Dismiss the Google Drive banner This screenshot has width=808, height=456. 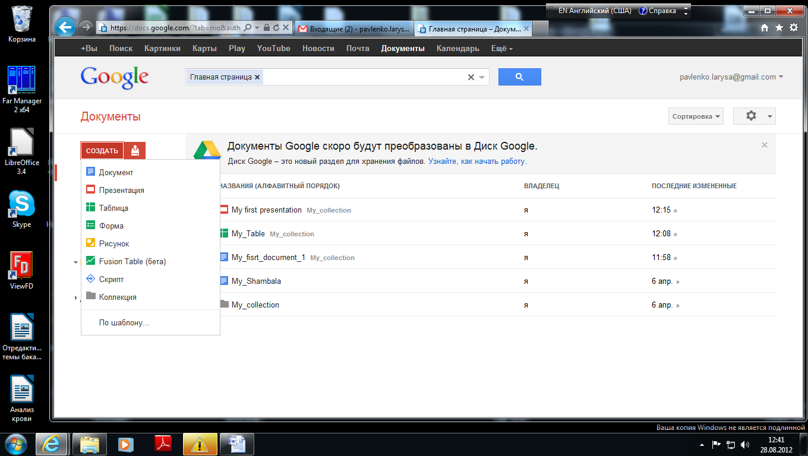click(x=765, y=145)
